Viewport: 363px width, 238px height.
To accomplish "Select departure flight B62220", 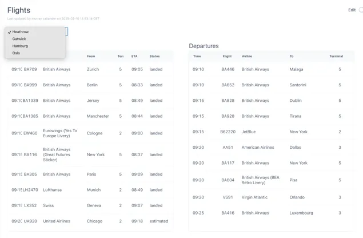I will point(228,132).
